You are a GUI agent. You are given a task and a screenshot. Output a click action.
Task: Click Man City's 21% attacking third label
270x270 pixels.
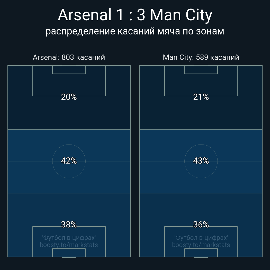[x=201, y=97]
